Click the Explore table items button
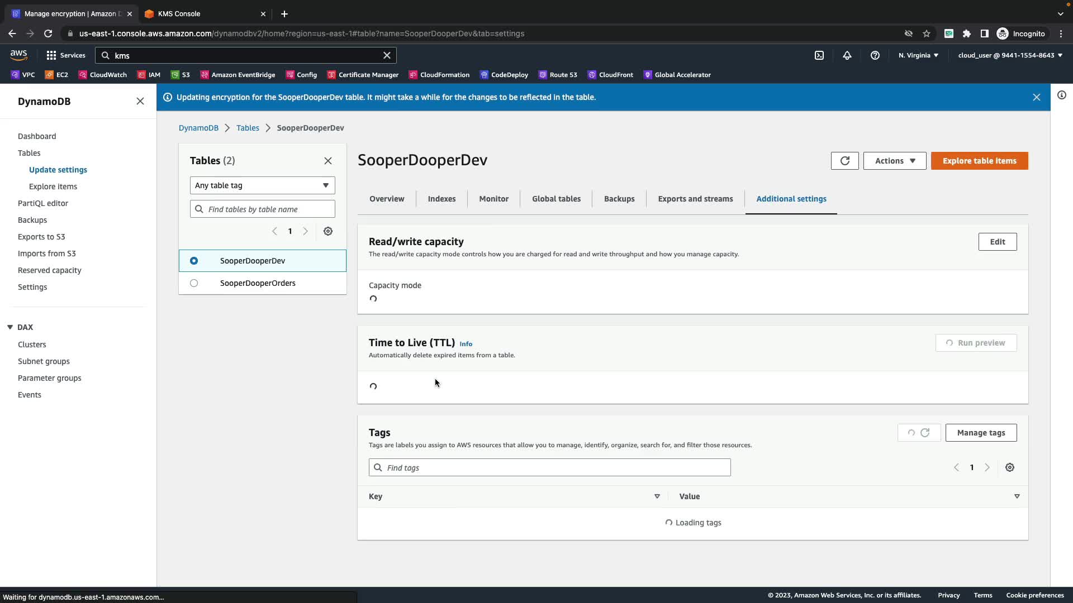This screenshot has height=603, width=1073. 979,161
